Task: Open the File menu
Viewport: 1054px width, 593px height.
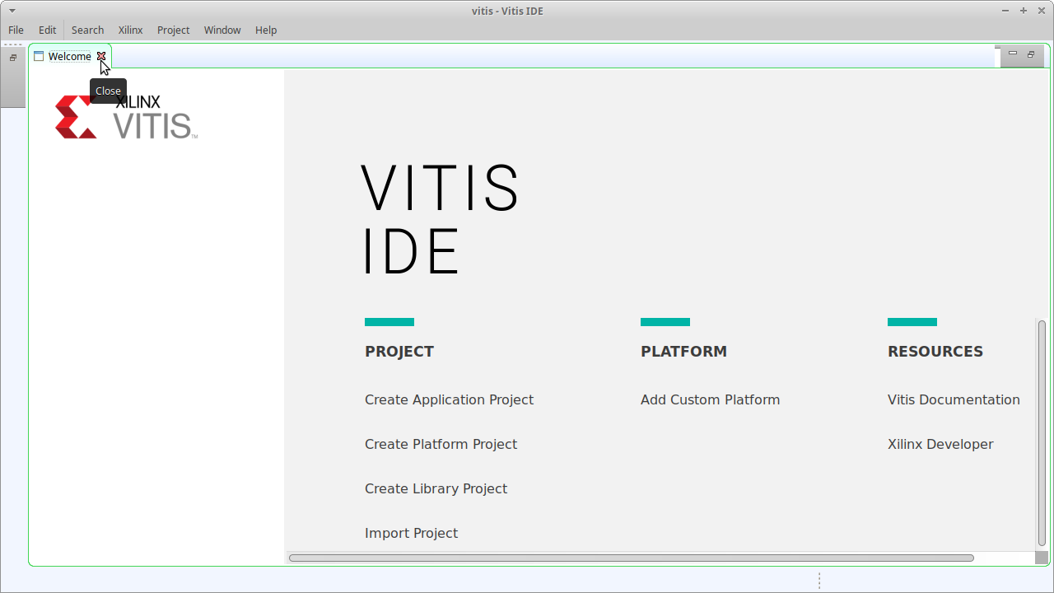Action: pyautogui.click(x=16, y=30)
